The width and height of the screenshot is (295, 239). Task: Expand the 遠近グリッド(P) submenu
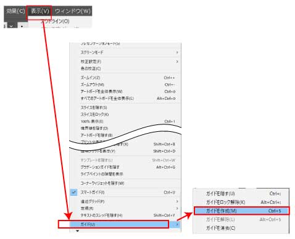point(125,201)
